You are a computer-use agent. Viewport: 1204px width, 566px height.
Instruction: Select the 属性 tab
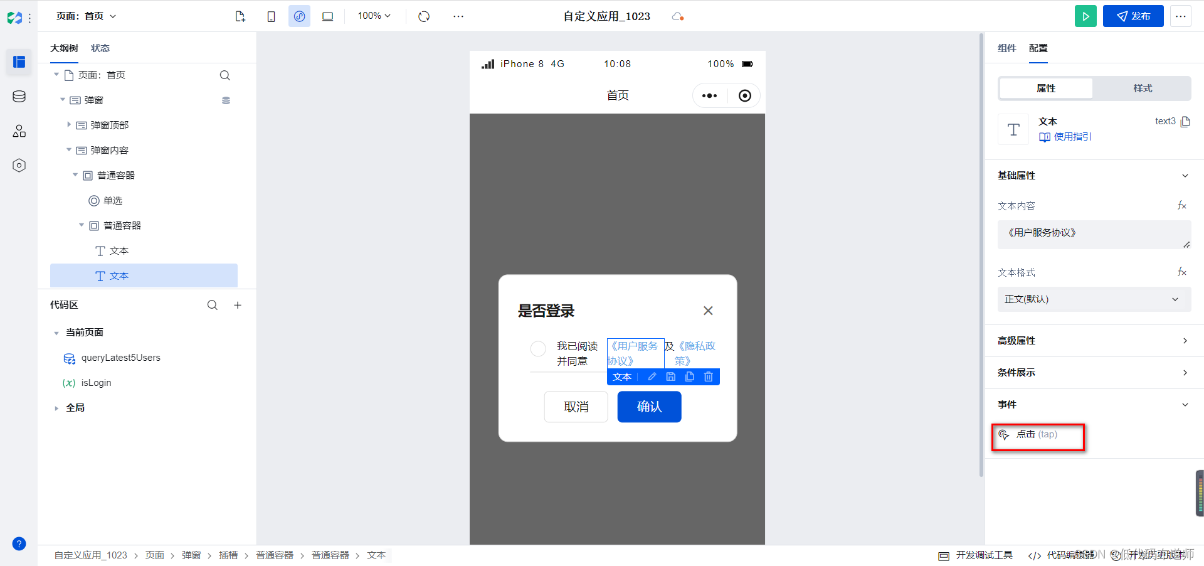[x=1046, y=88]
